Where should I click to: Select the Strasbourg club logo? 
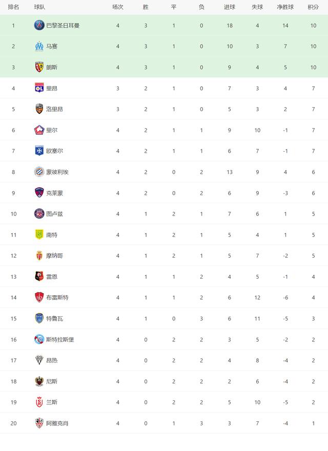[39, 339]
